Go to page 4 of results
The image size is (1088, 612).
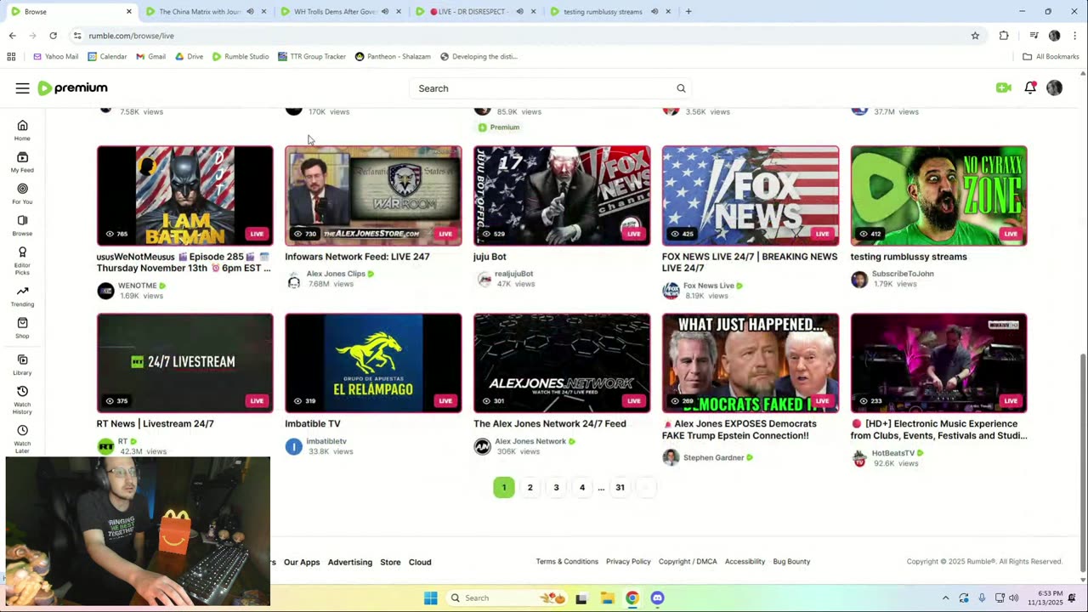[x=582, y=488]
